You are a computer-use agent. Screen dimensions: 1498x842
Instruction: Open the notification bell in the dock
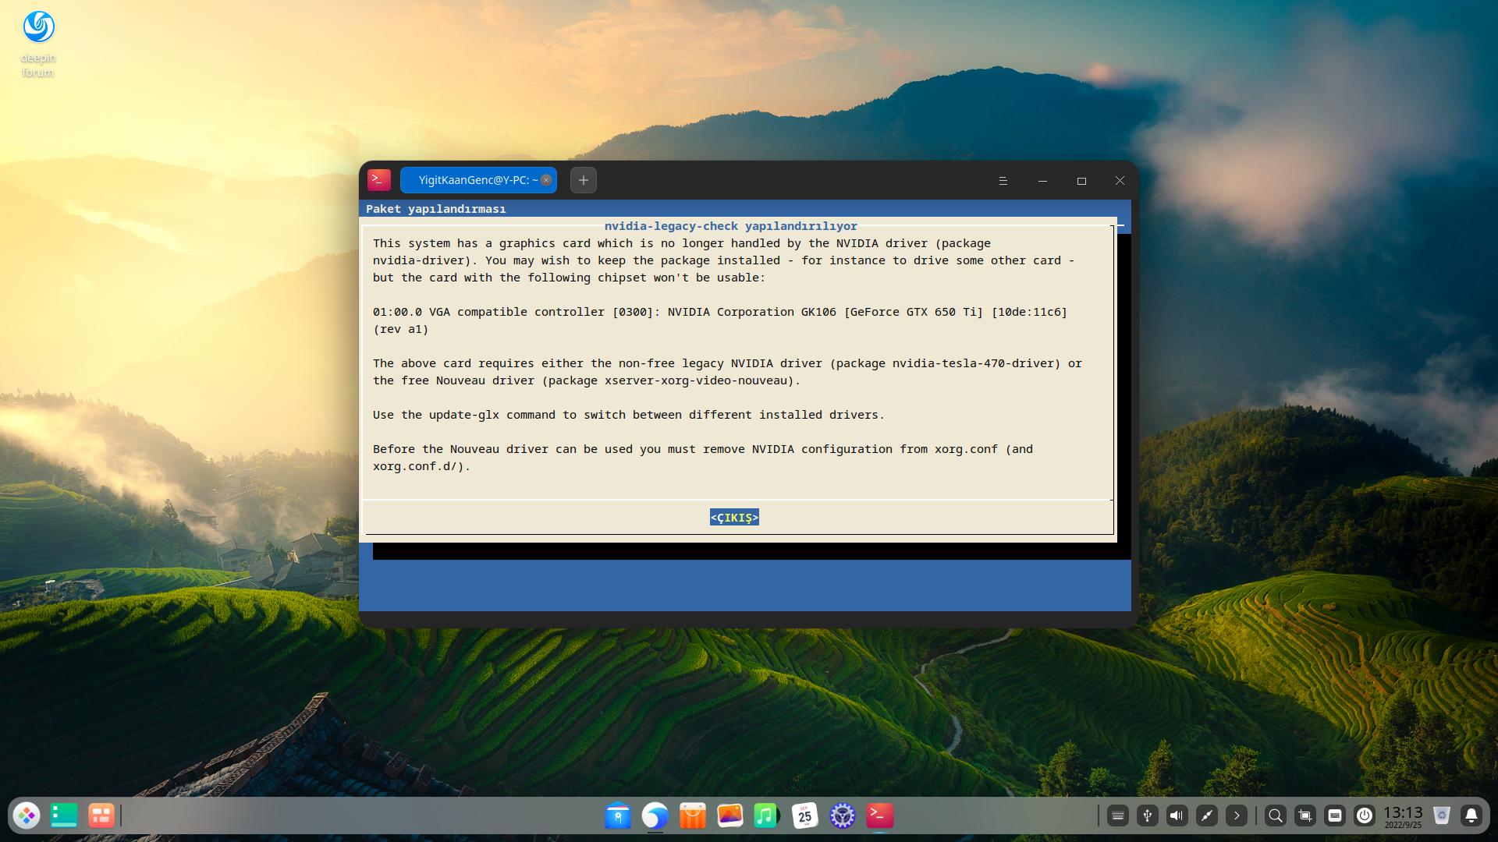[x=1471, y=815]
